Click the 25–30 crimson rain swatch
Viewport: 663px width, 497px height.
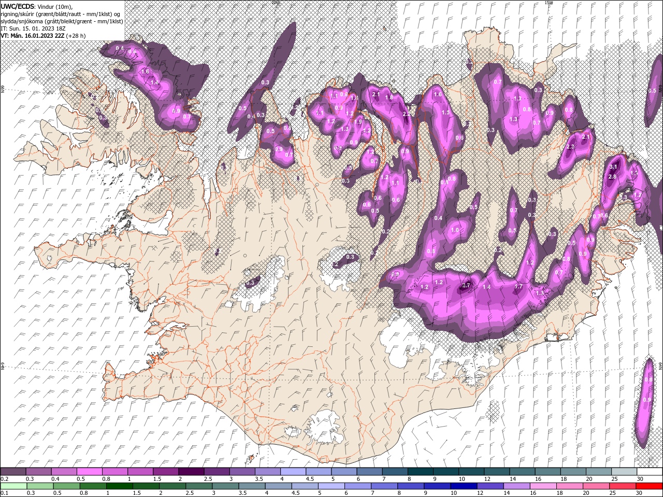622,486
